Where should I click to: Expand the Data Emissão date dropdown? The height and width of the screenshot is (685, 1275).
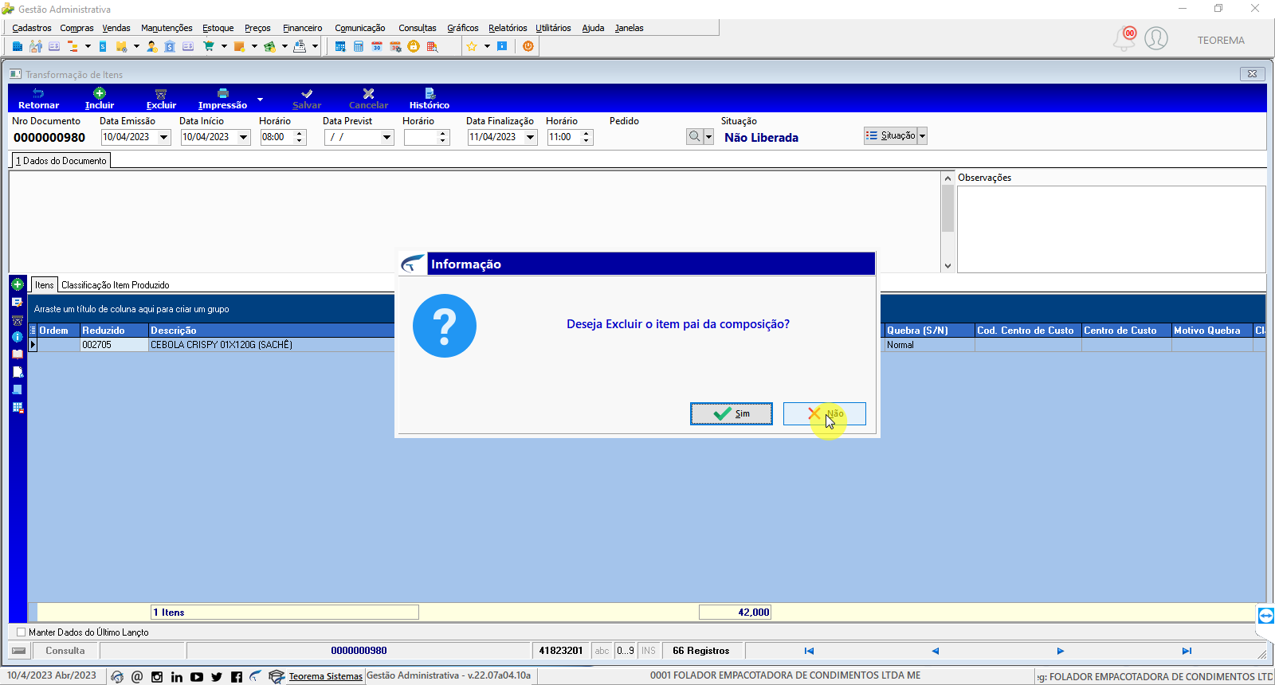pyautogui.click(x=164, y=137)
